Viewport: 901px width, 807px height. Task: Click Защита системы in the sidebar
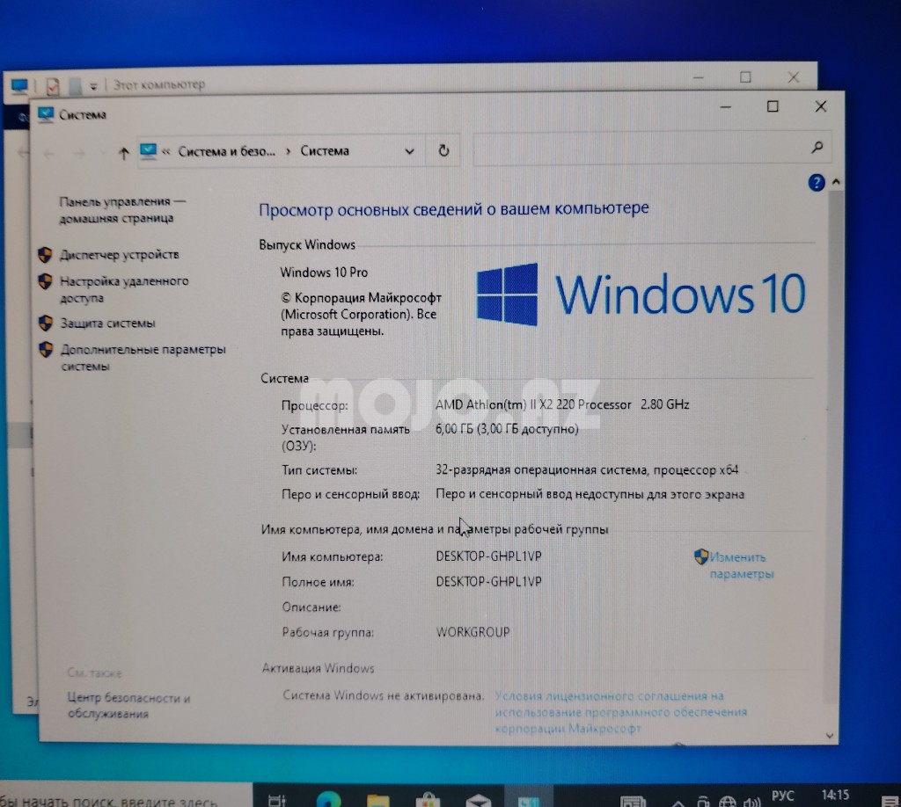[107, 324]
